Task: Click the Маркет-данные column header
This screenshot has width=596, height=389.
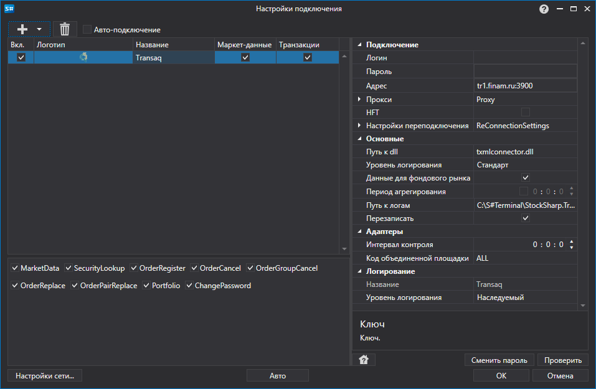Action: (x=245, y=44)
